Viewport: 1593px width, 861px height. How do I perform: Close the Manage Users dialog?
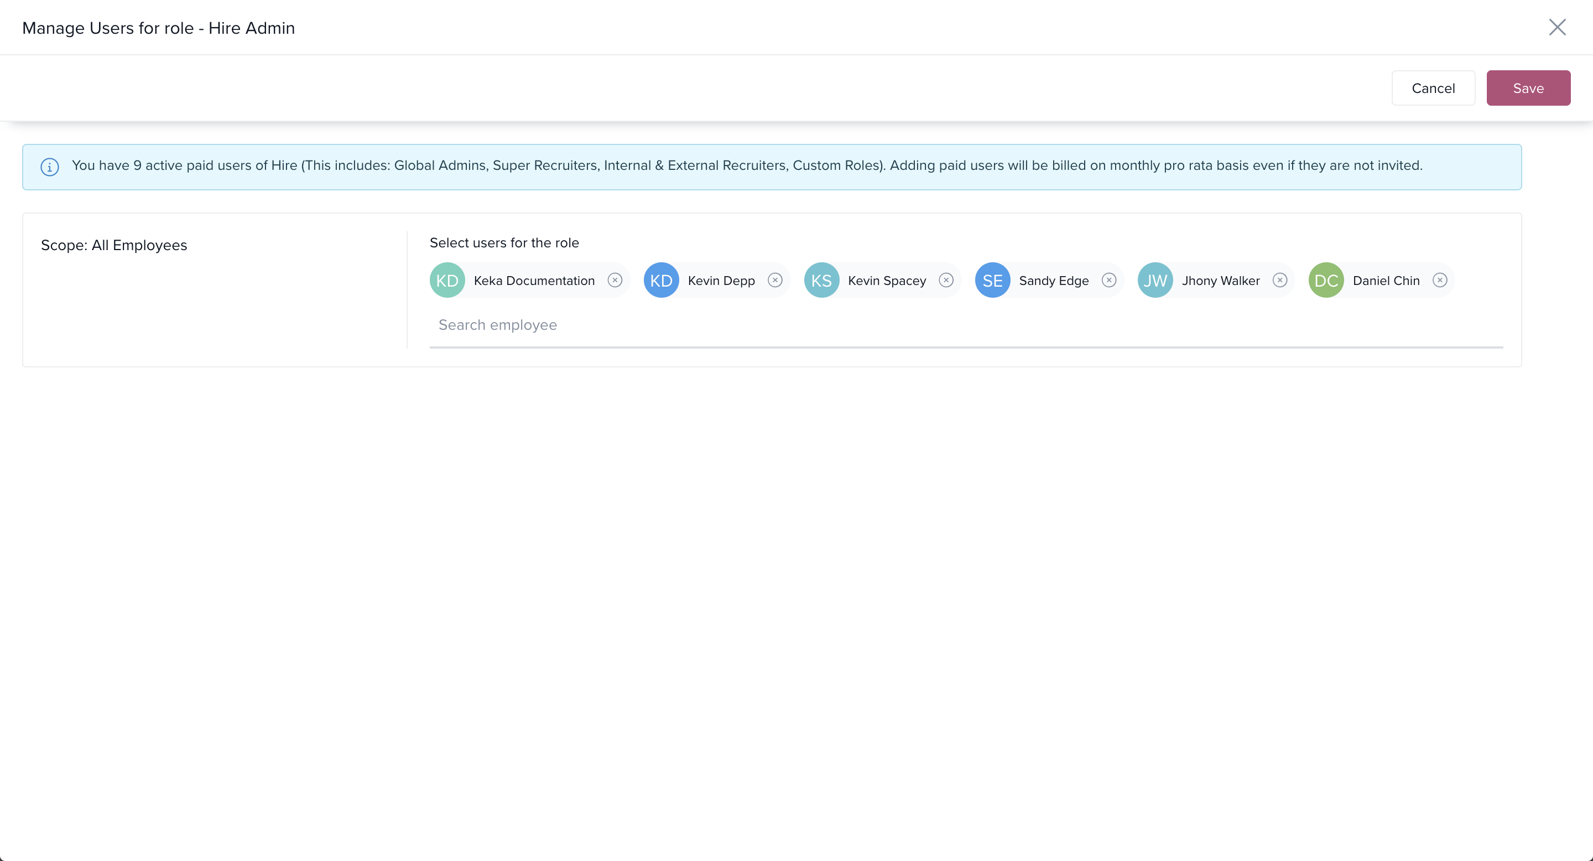point(1556,27)
